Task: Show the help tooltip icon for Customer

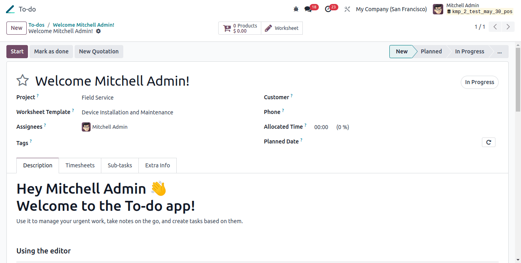Action: point(292,96)
